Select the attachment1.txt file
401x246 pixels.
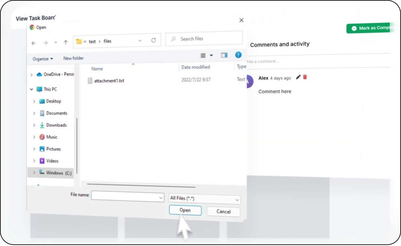(x=109, y=81)
